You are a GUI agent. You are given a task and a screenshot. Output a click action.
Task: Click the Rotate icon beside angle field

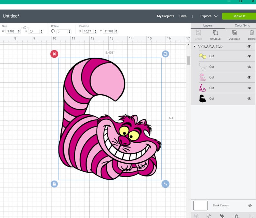[x=53, y=31]
